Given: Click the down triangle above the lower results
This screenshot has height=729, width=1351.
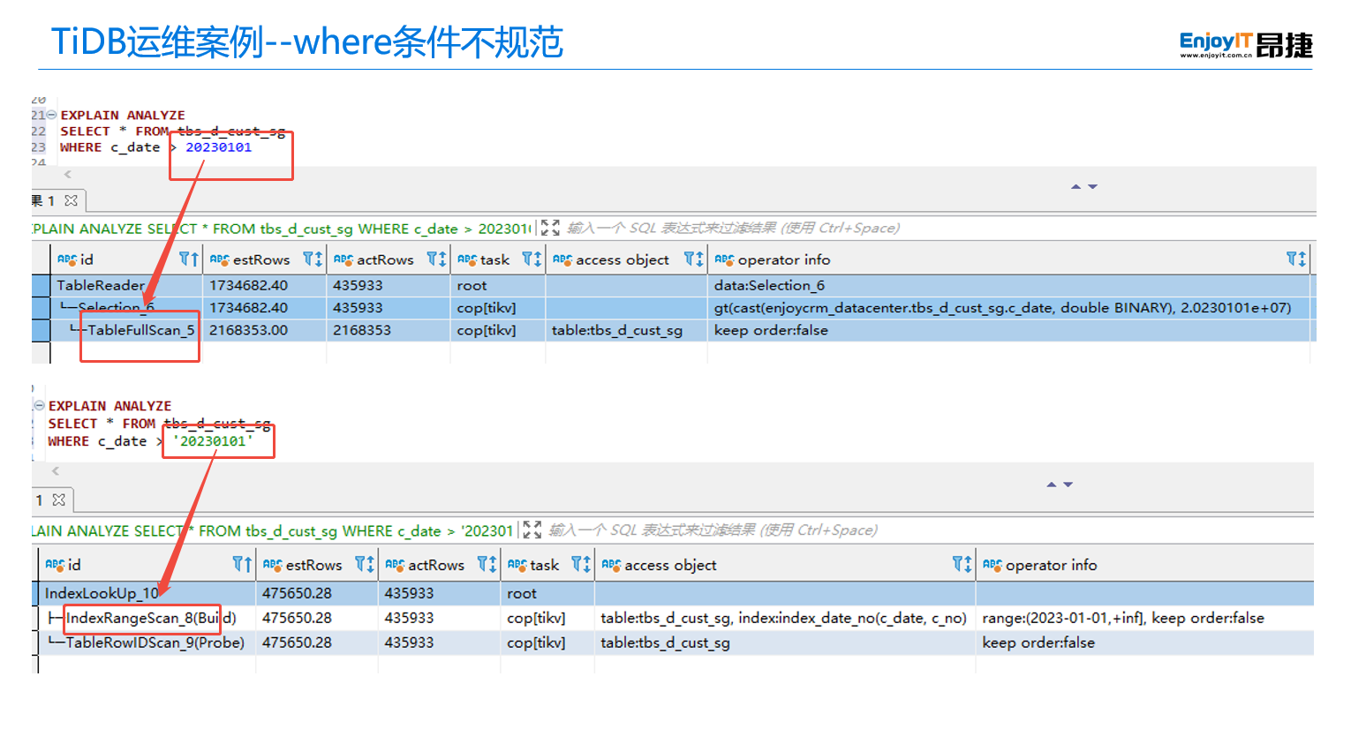Looking at the screenshot, I should [1068, 485].
